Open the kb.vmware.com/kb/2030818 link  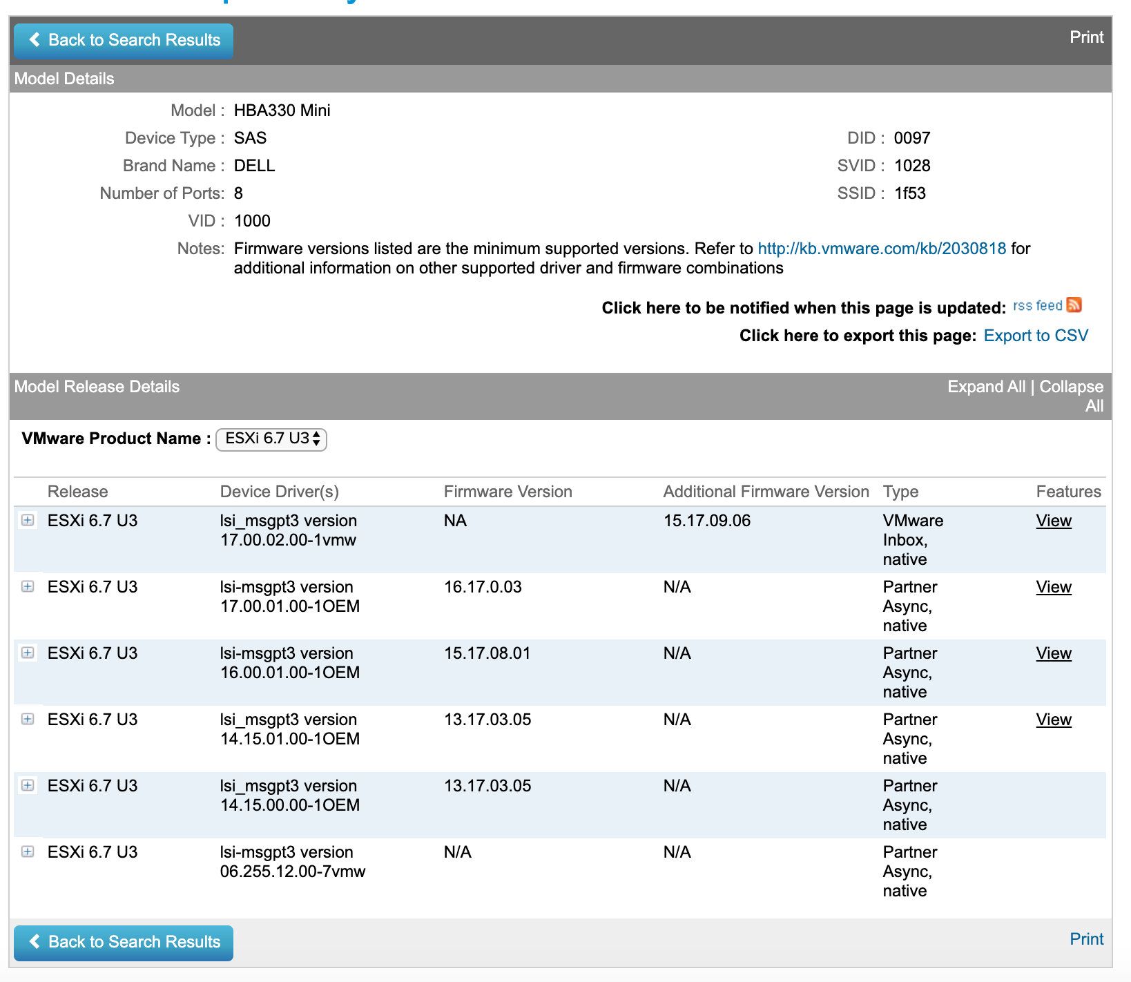(882, 249)
